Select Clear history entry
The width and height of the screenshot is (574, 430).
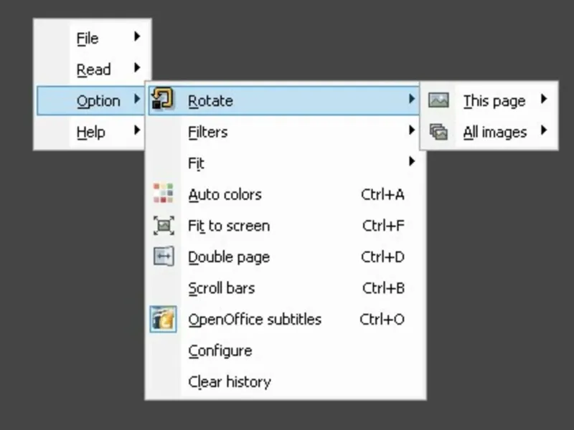pos(229,381)
